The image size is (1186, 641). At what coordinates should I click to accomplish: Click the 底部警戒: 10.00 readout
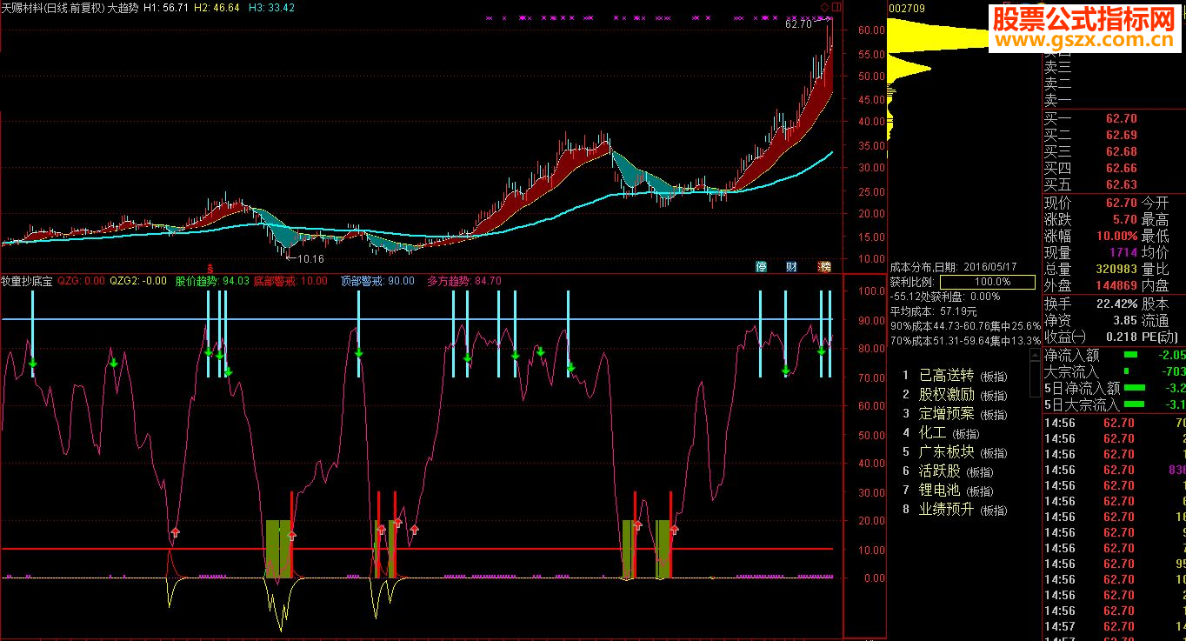pyautogui.click(x=290, y=281)
